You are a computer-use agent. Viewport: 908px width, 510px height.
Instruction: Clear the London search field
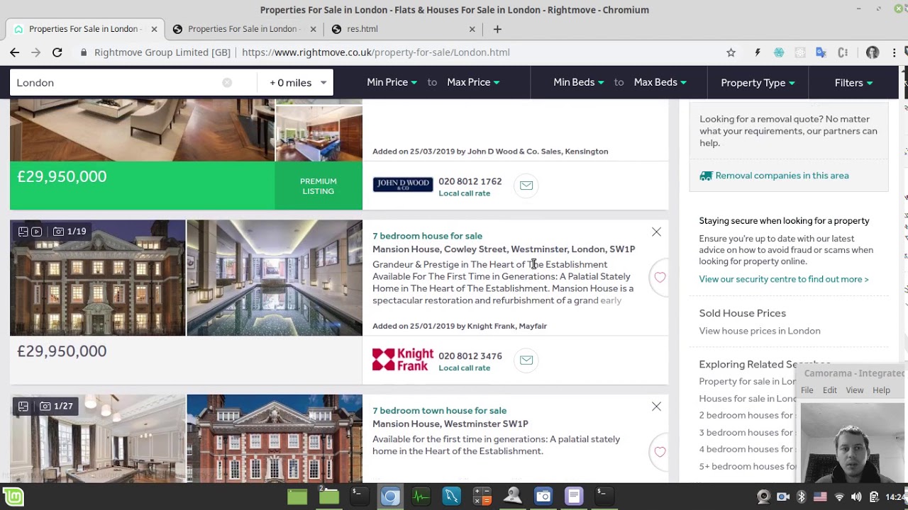coord(227,83)
